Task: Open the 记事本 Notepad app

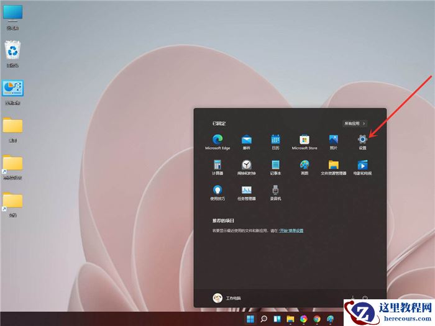Action: tap(275, 167)
